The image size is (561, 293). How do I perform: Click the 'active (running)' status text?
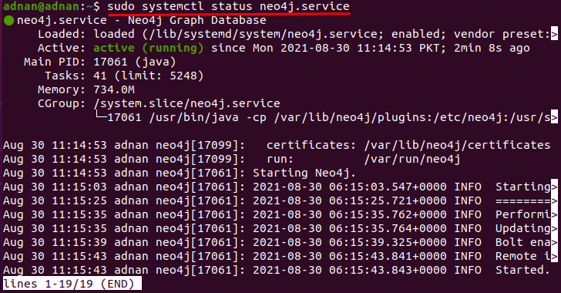pyautogui.click(x=149, y=49)
